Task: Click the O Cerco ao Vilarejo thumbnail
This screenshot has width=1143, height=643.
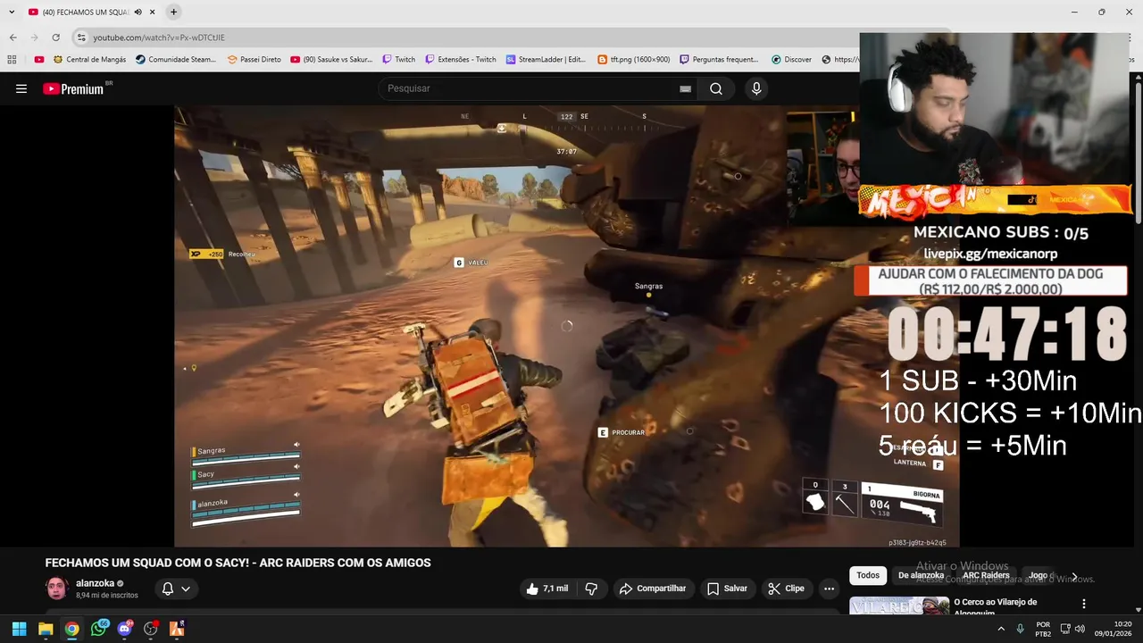Action: click(x=899, y=605)
